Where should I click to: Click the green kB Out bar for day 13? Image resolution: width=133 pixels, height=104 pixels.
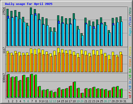[55, 95]
